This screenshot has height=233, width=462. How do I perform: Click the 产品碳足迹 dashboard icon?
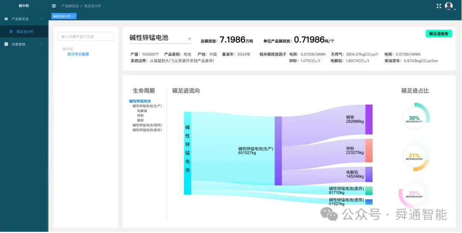[6, 19]
